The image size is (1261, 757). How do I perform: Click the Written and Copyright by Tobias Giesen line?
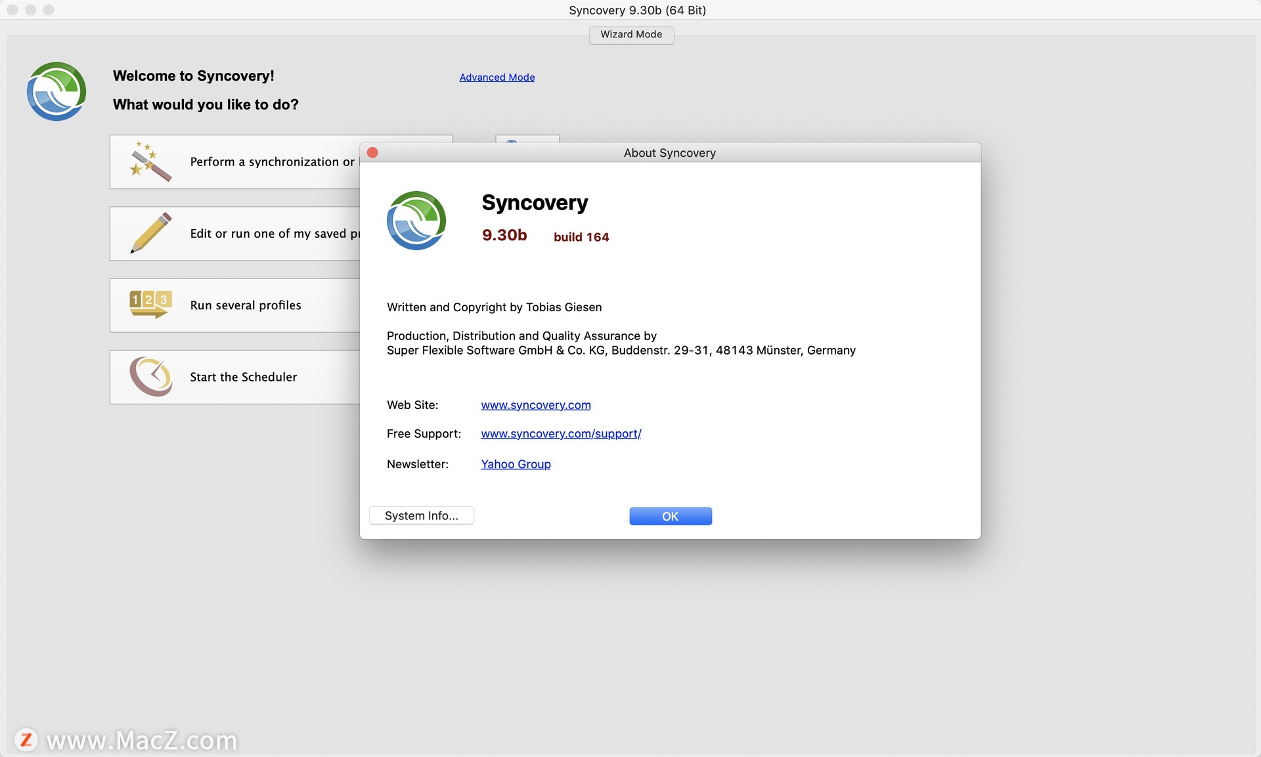click(494, 307)
